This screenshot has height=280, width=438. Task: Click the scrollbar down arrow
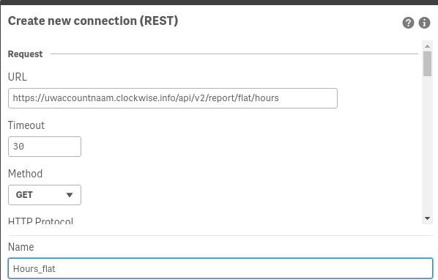pos(427,218)
